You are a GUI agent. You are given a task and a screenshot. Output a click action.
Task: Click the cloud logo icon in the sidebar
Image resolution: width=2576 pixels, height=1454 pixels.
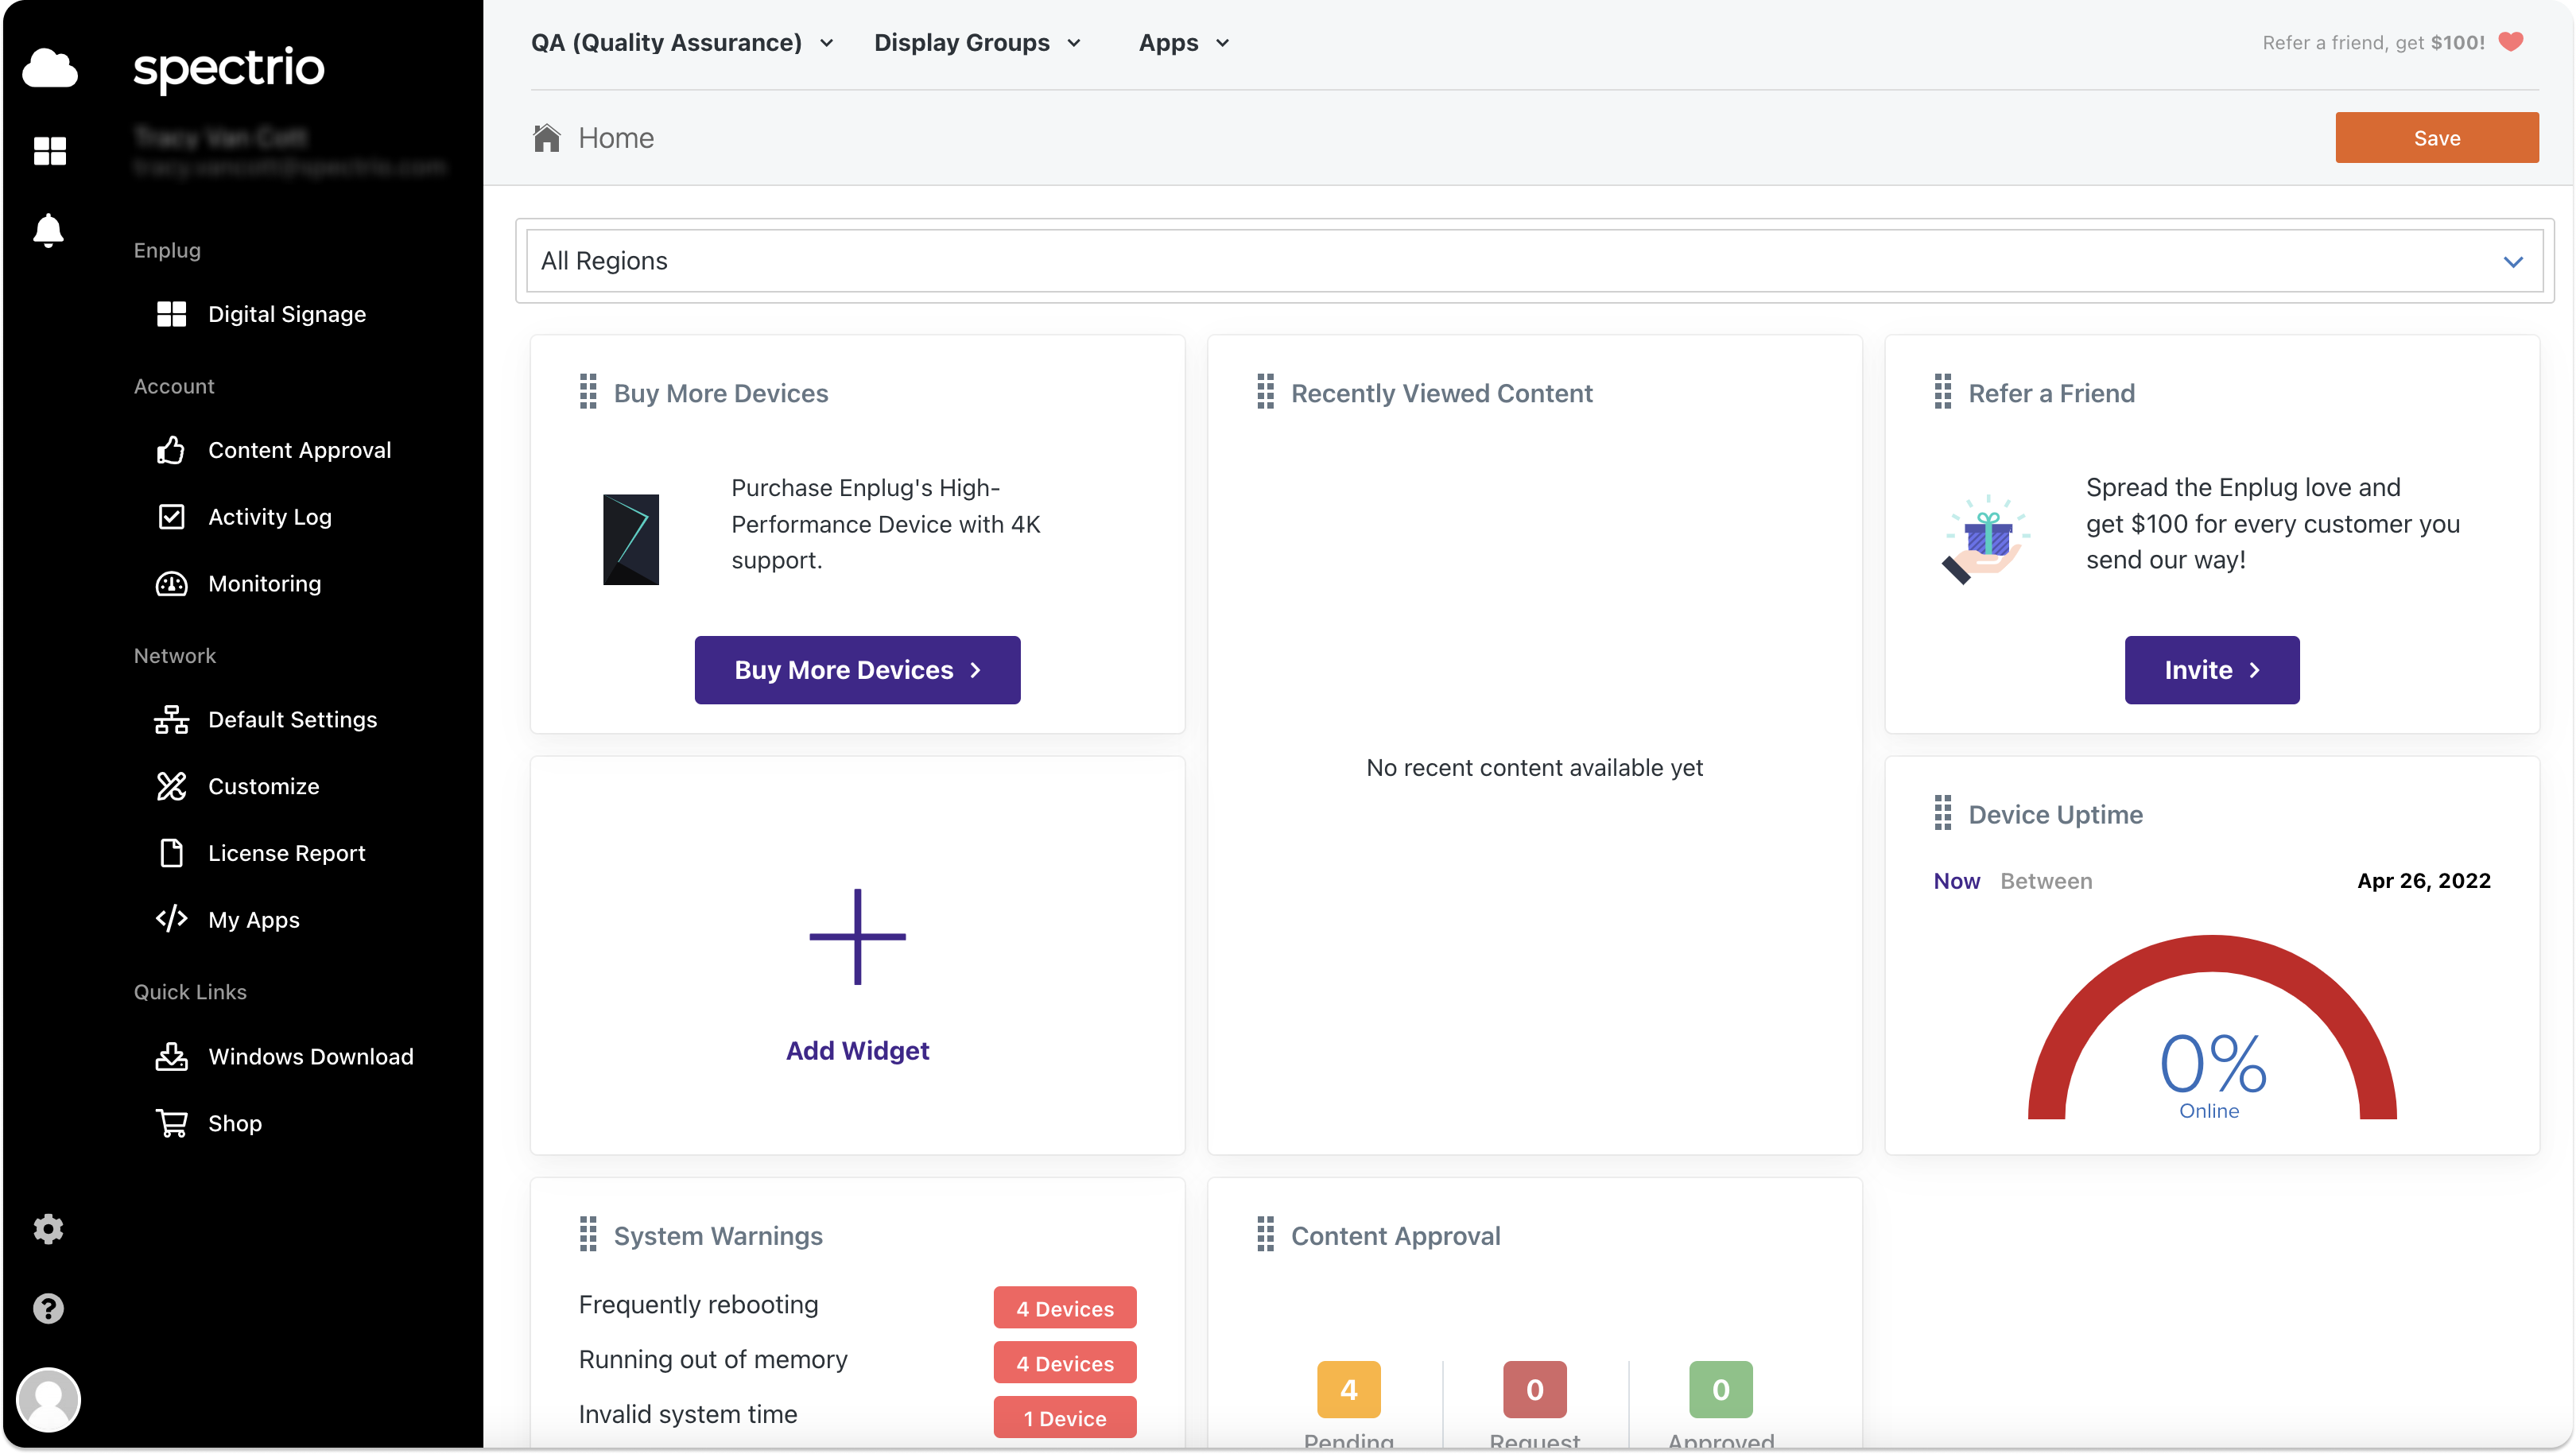pos(49,68)
